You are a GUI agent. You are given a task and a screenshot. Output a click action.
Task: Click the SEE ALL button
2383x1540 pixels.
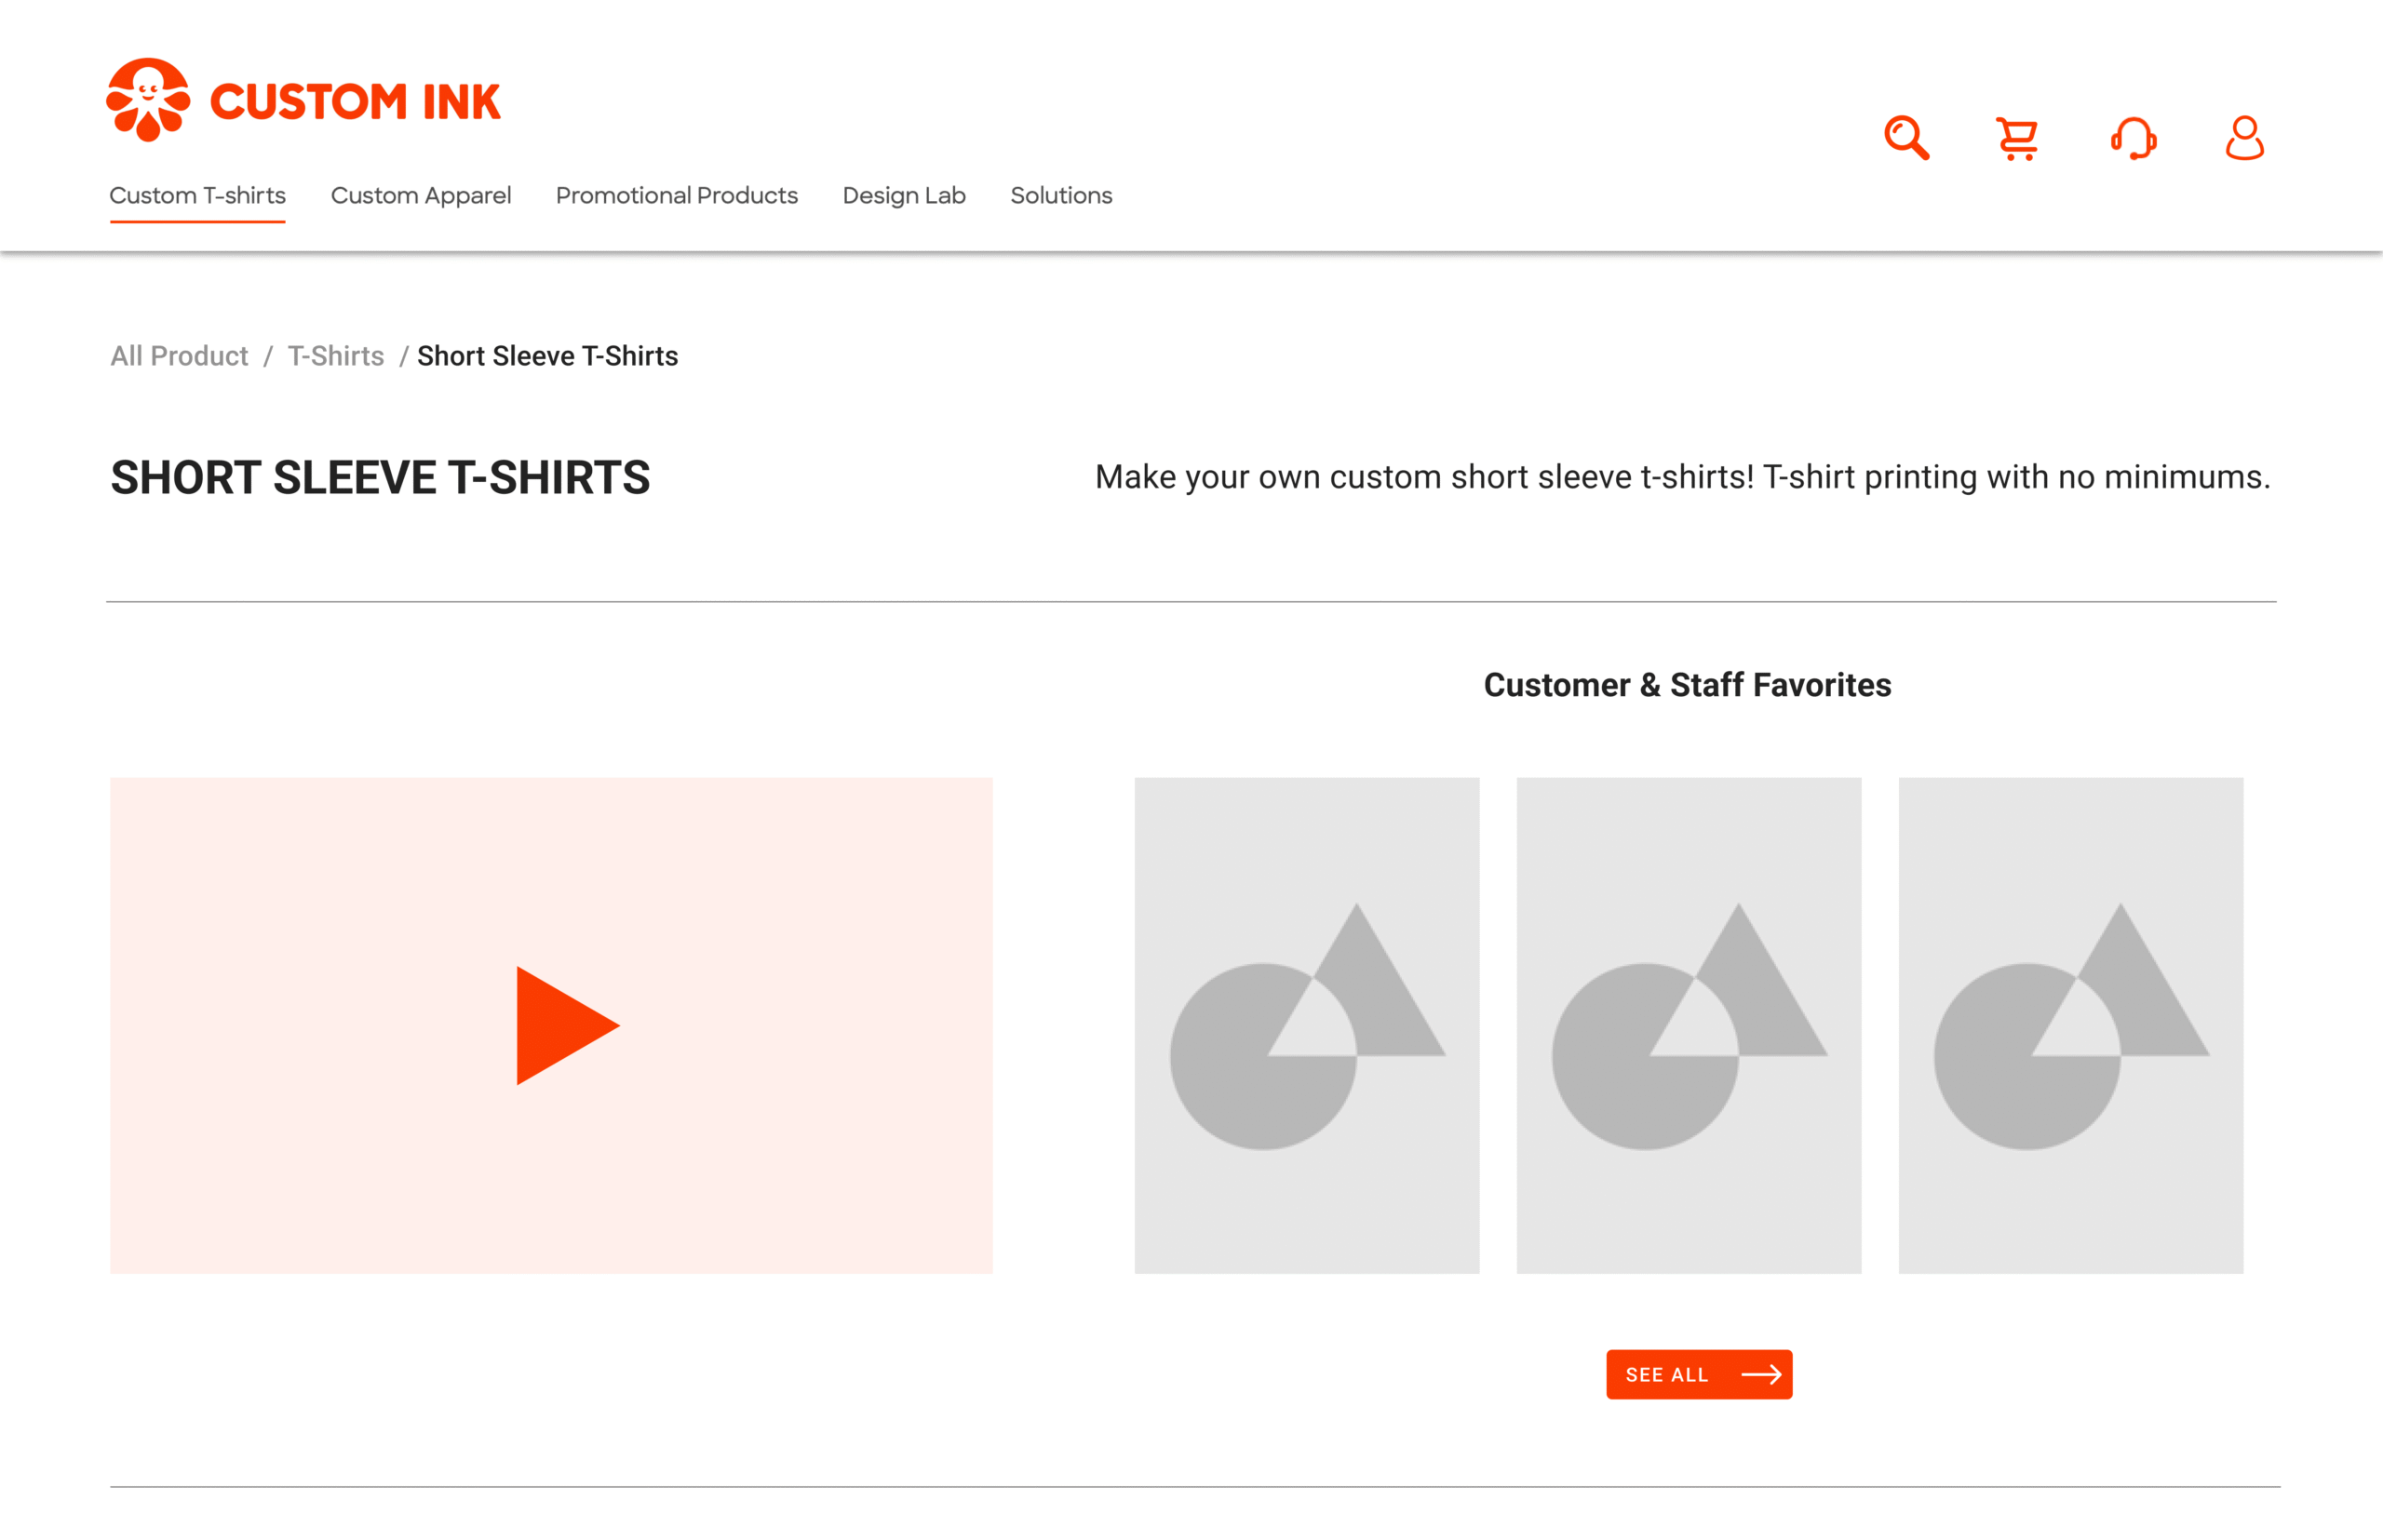pos(1699,1374)
